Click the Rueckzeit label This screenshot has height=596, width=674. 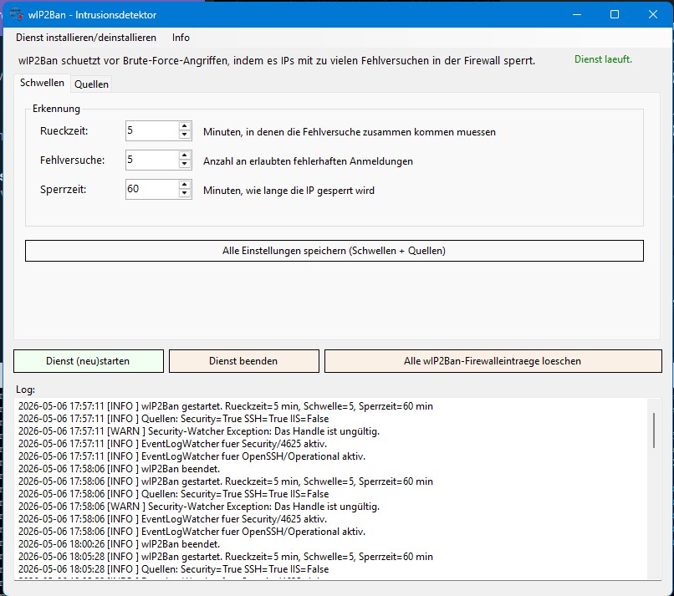click(x=64, y=131)
